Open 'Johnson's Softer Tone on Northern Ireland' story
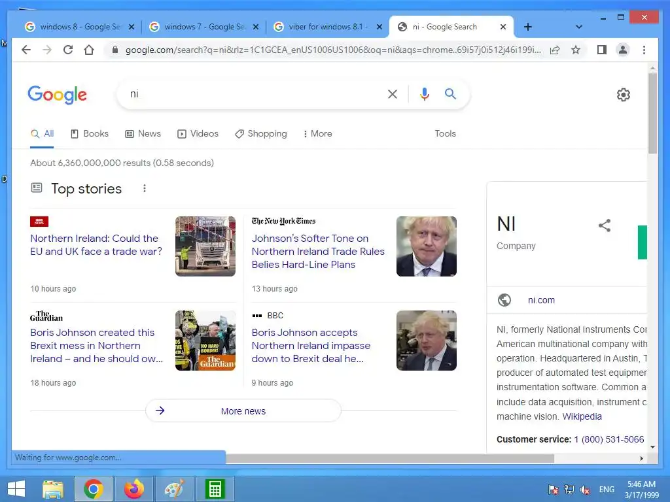The image size is (670, 502). (318, 252)
